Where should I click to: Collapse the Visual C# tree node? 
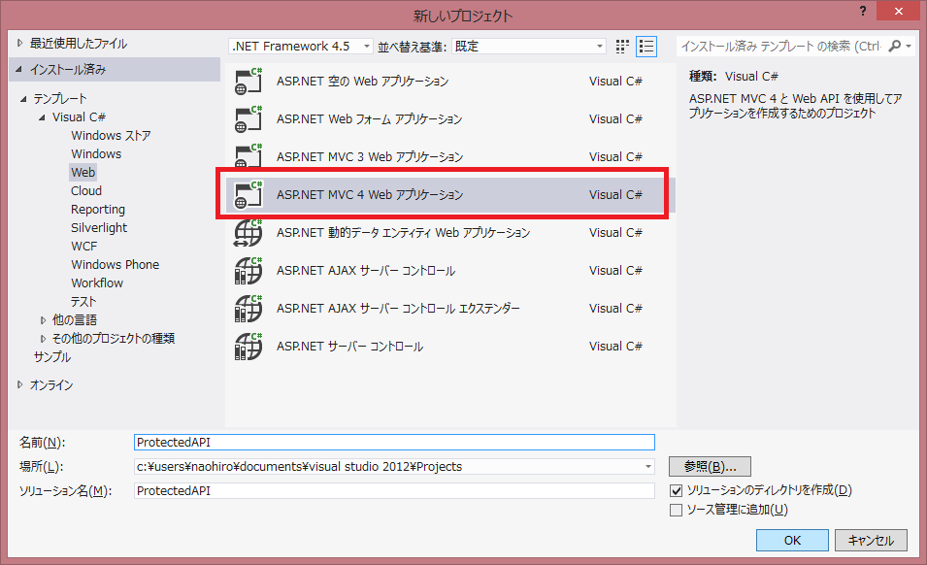tap(42, 117)
